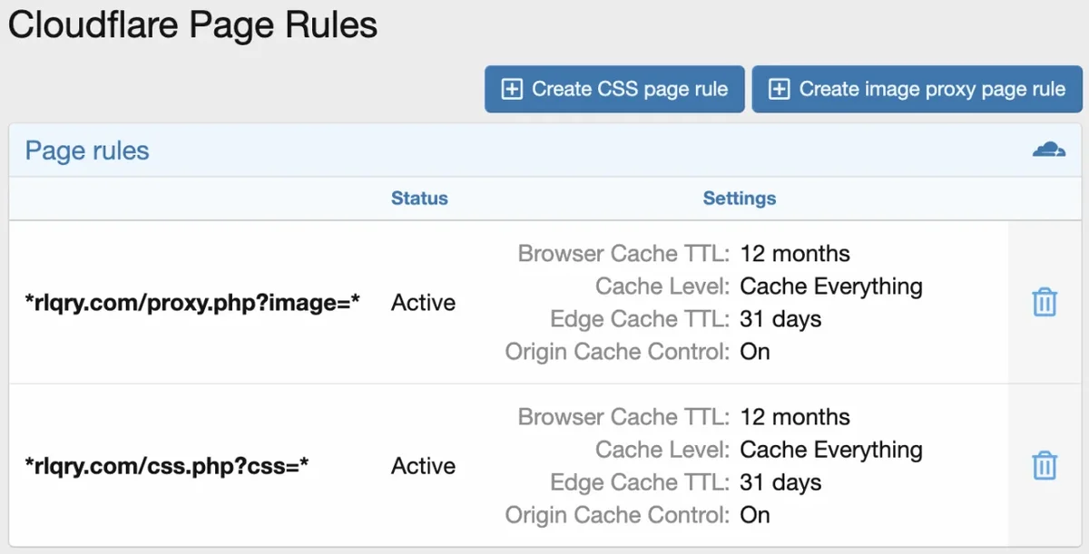1089x554 pixels.
Task: Select the Browser Cache TTL value of 12 months
Action: [795, 253]
